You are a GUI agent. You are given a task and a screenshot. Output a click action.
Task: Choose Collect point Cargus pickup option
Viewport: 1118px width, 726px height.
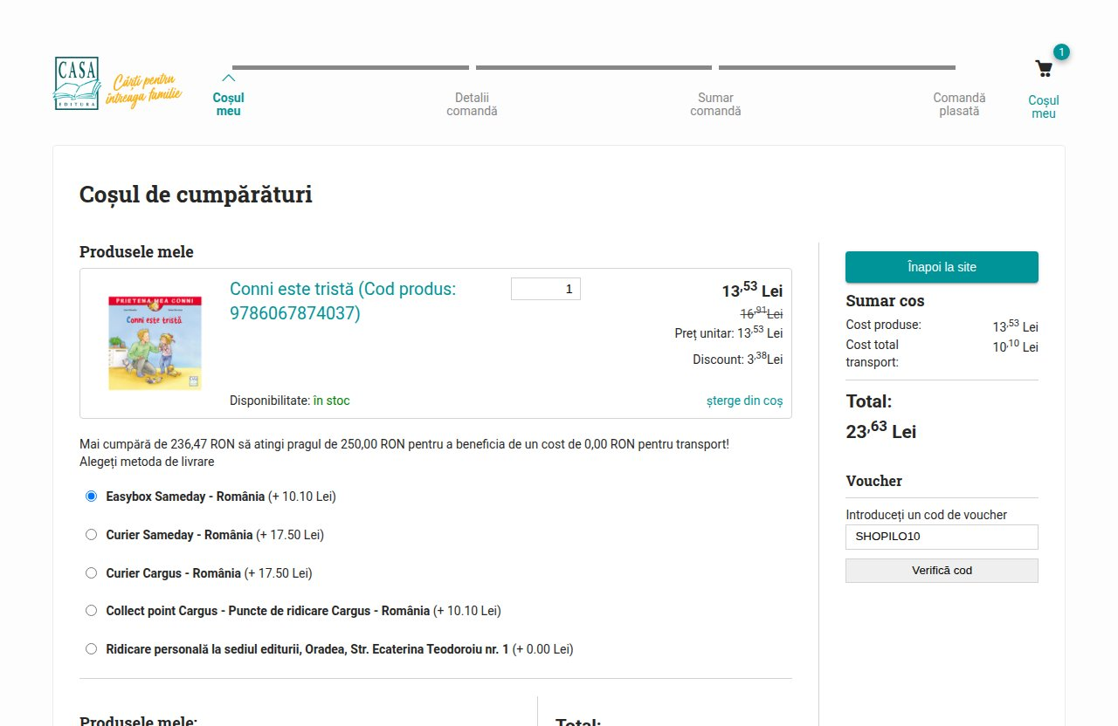(x=91, y=610)
